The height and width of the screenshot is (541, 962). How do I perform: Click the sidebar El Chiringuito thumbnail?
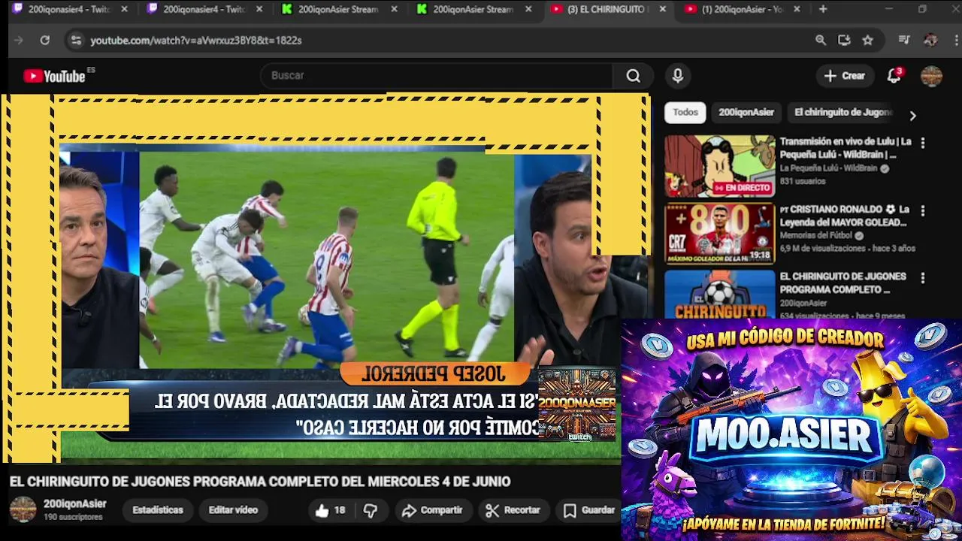719,295
